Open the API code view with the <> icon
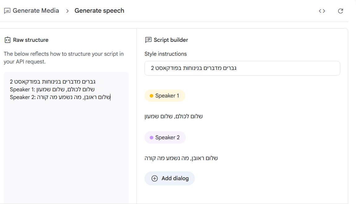Viewport: 356px width, 204px height. point(322,11)
